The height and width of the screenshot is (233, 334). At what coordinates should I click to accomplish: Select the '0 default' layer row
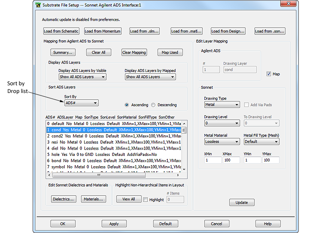click(x=114, y=124)
